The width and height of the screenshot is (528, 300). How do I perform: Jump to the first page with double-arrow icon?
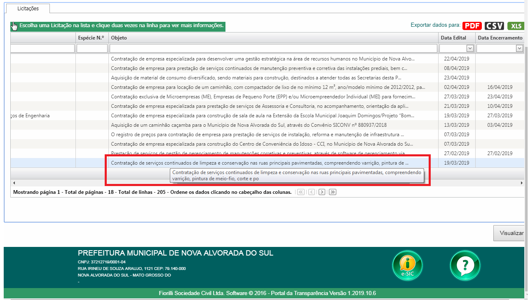pyautogui.click(x=301, y=192)
